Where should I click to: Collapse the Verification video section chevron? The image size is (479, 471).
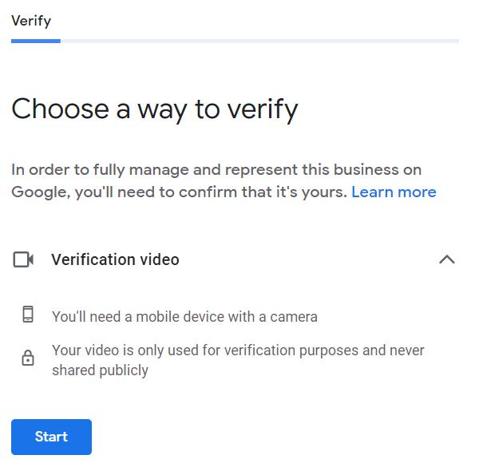[x=447, y=259]
